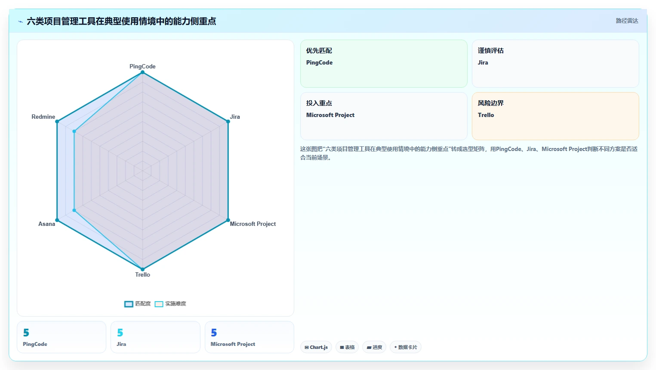
Task: Click the Microsoft Project stat card showing 5
Action: [x=249, y=337]
